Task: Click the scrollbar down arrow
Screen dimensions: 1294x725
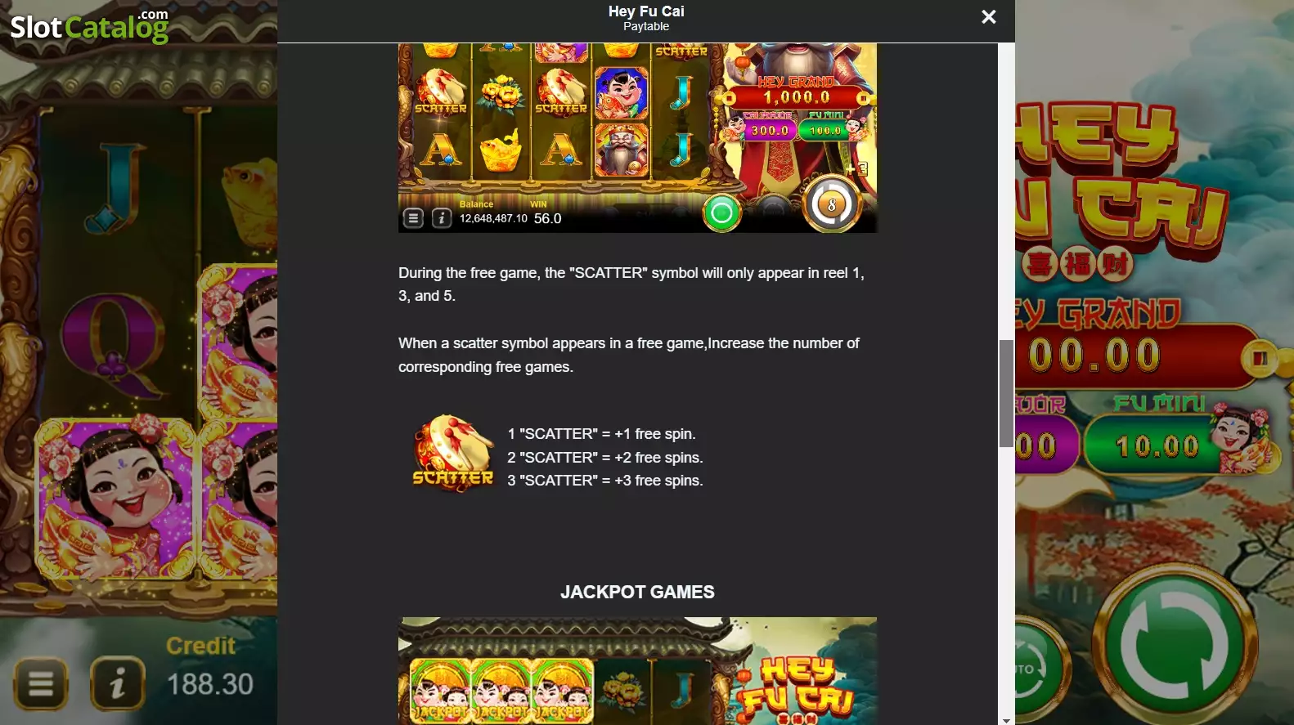Action: click(1006, 720)
